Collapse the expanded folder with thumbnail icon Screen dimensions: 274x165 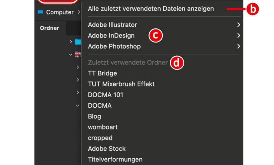click(x=71, y=55)
